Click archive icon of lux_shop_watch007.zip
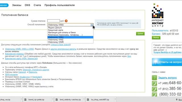Screen dimensions: 182x102 pos(88,99)
